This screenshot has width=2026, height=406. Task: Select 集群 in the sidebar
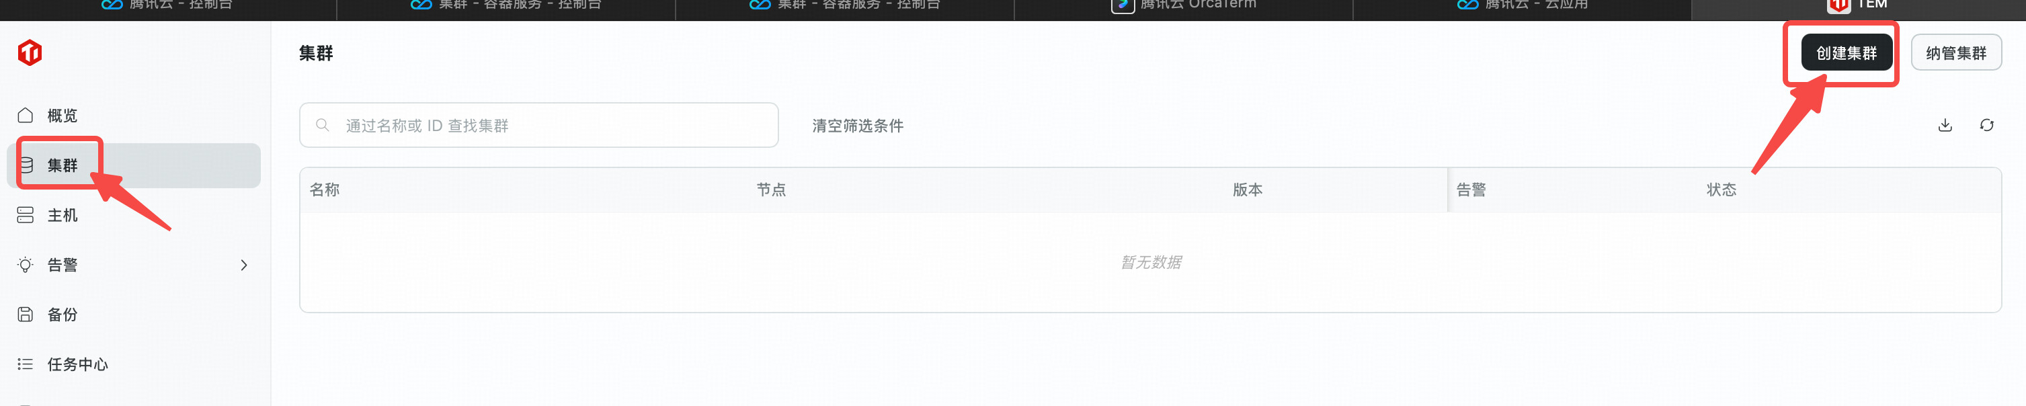(134, 165)
